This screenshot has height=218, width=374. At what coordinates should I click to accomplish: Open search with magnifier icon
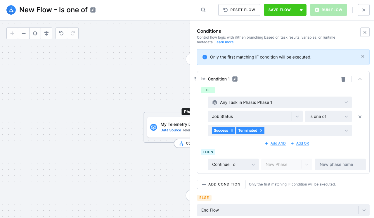pyautogui.click(x=203, y=10)
